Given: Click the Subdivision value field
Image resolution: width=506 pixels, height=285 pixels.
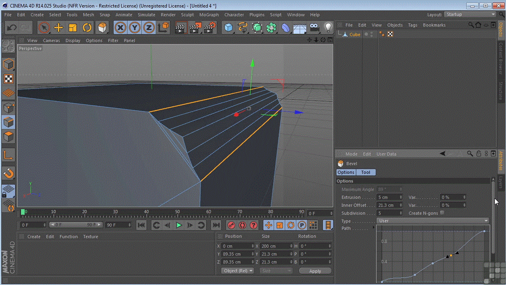Looking at the screenshot, I should click(x=390, y=213).
